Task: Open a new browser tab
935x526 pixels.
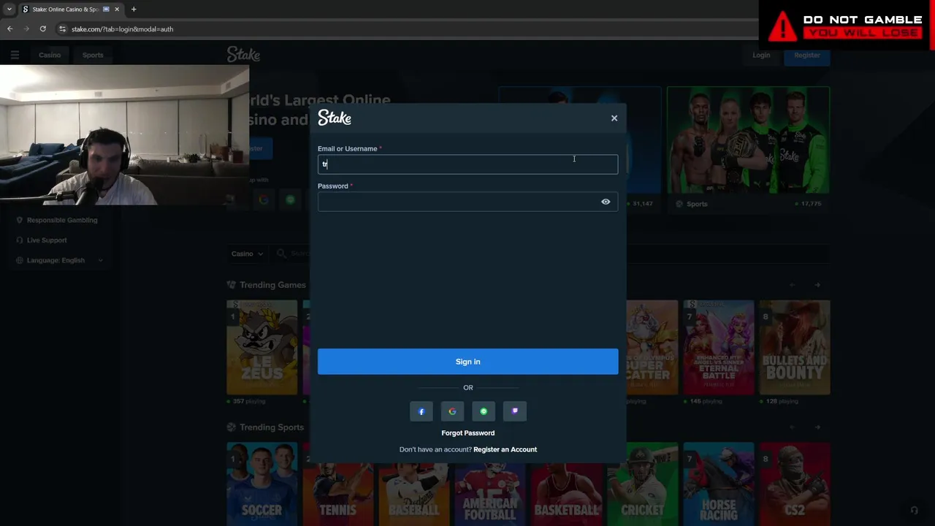Action: click(x=134, y=9)
